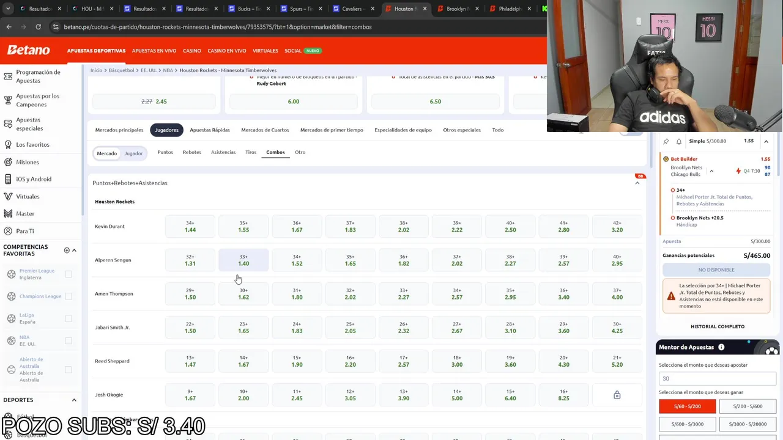Image resolution: width=783 pixels, height=440 pixels.
Task: Open the Apuestas especiales sidebar icon
Action: (8, 124)
